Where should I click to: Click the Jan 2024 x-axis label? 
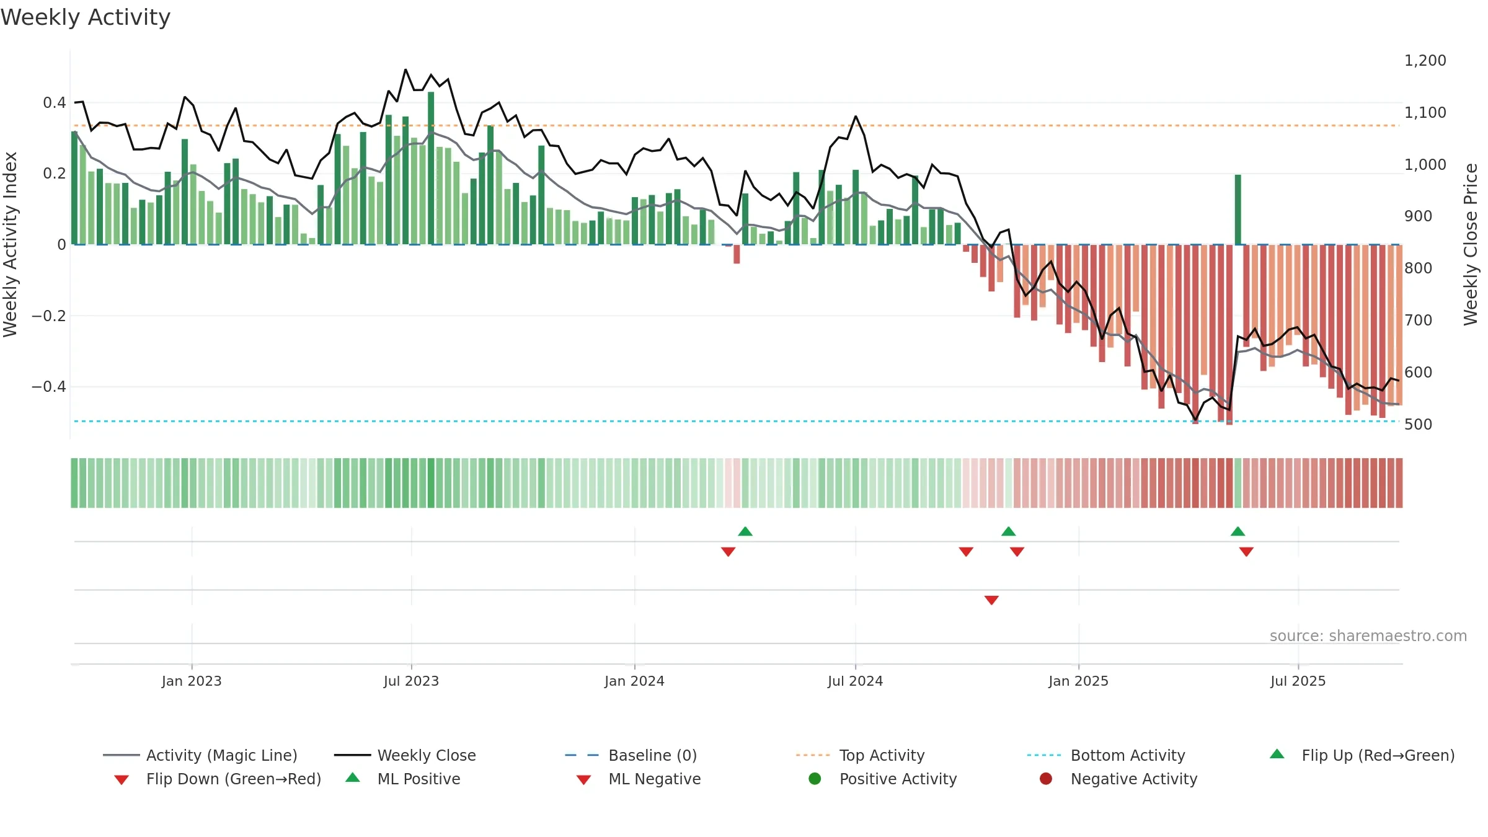click(634, 681)
